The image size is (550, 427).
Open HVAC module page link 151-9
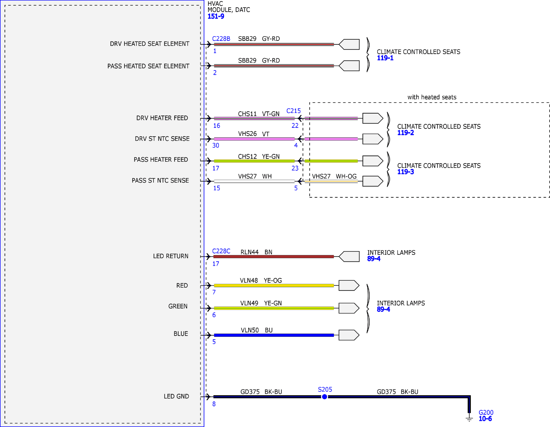click(216, 16)
